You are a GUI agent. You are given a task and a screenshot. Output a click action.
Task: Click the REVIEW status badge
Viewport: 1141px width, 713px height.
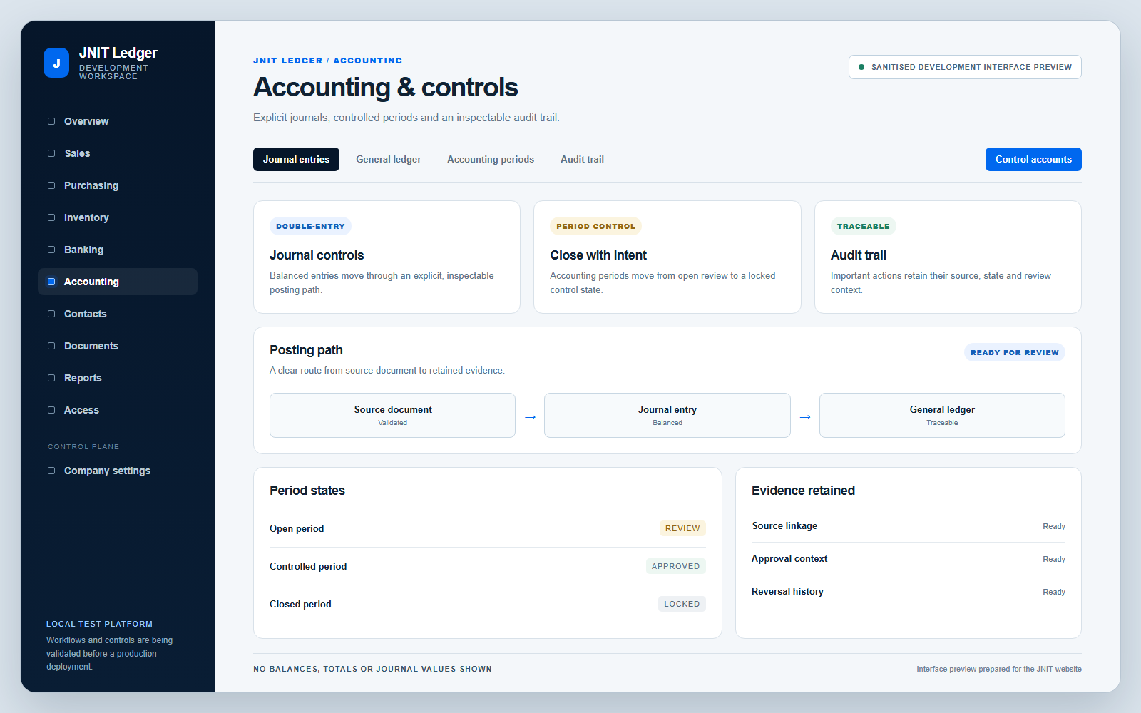[x=682, y=528]
